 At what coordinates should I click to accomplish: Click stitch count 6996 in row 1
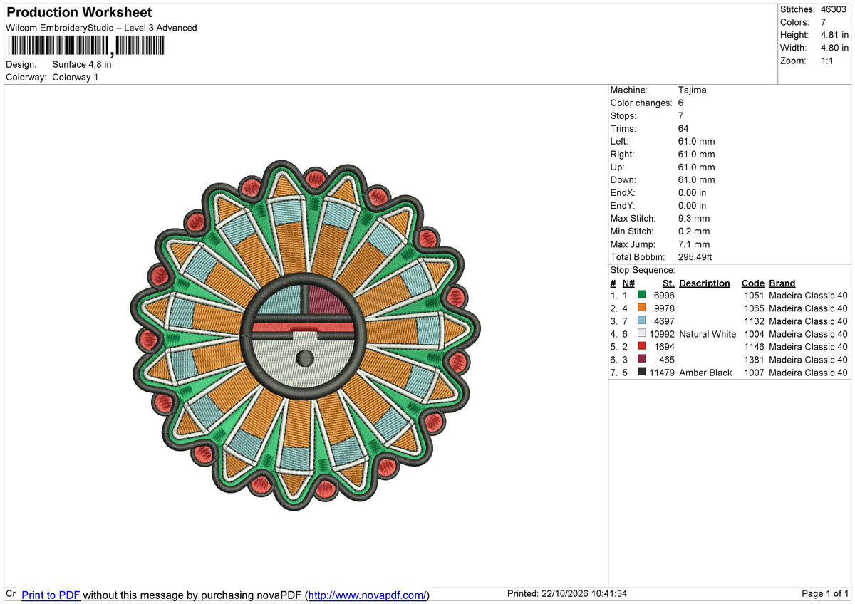664,296
